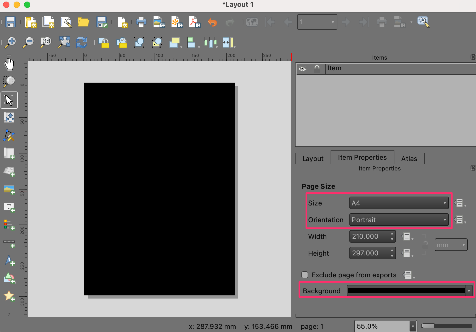The height and width of the screenshot is (332, 476).
Task: Click the Undo arrow icon
Action: pyautogui.click(x=212, y=22)
